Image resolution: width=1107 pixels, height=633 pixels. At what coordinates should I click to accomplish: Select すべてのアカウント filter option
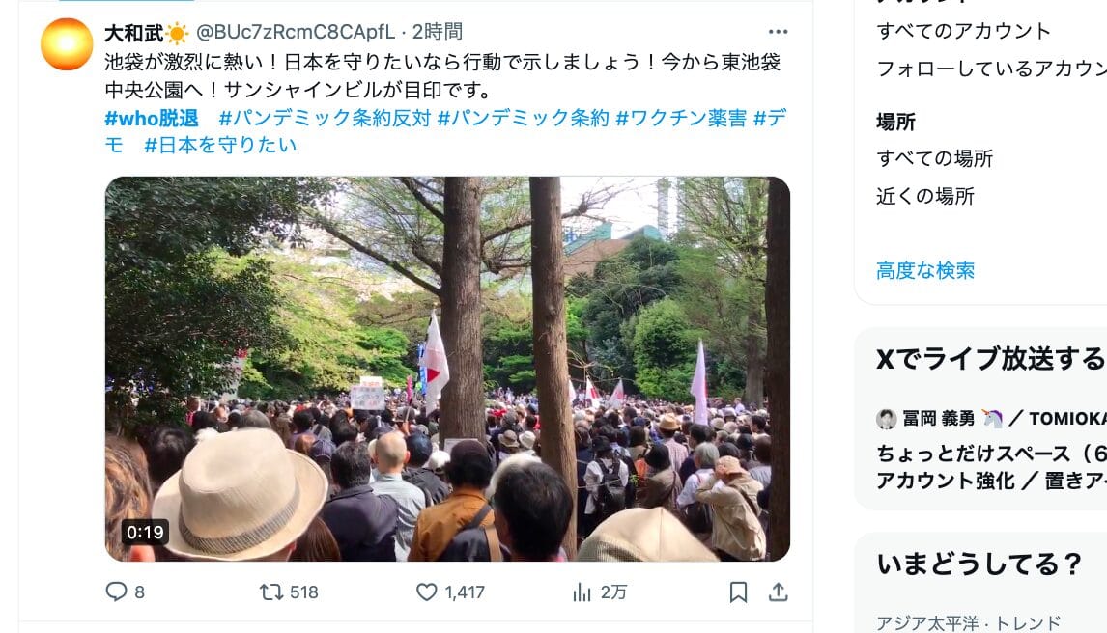pos(963,31)
